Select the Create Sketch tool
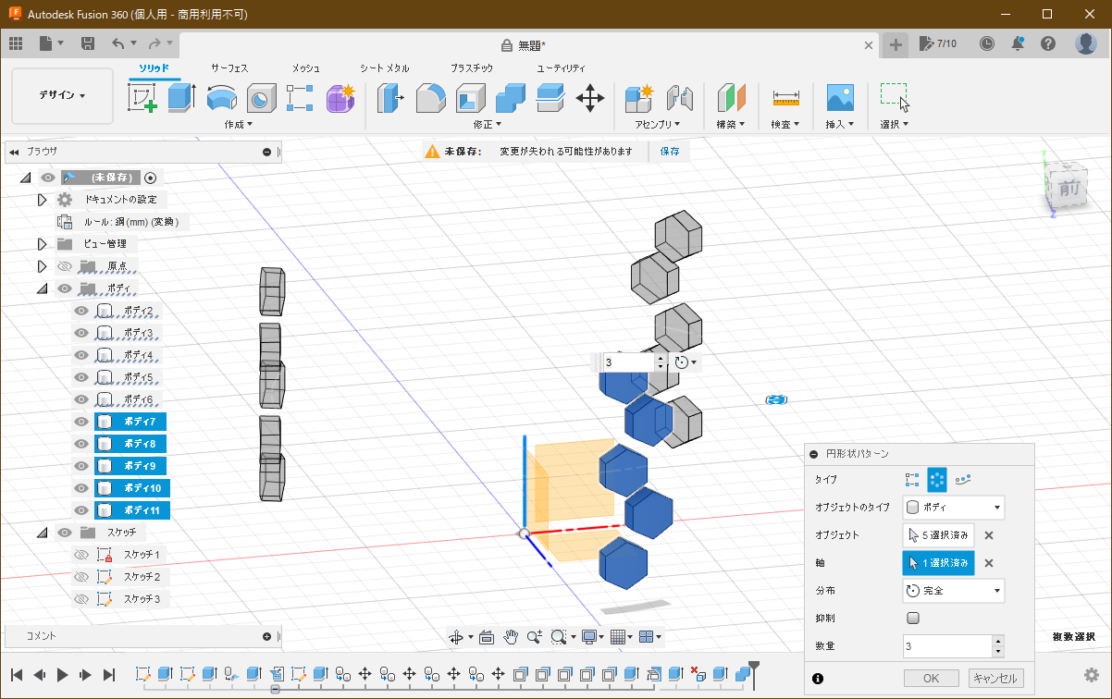The width and height of the screenshot is (1112, 699). tap(142, 97)
